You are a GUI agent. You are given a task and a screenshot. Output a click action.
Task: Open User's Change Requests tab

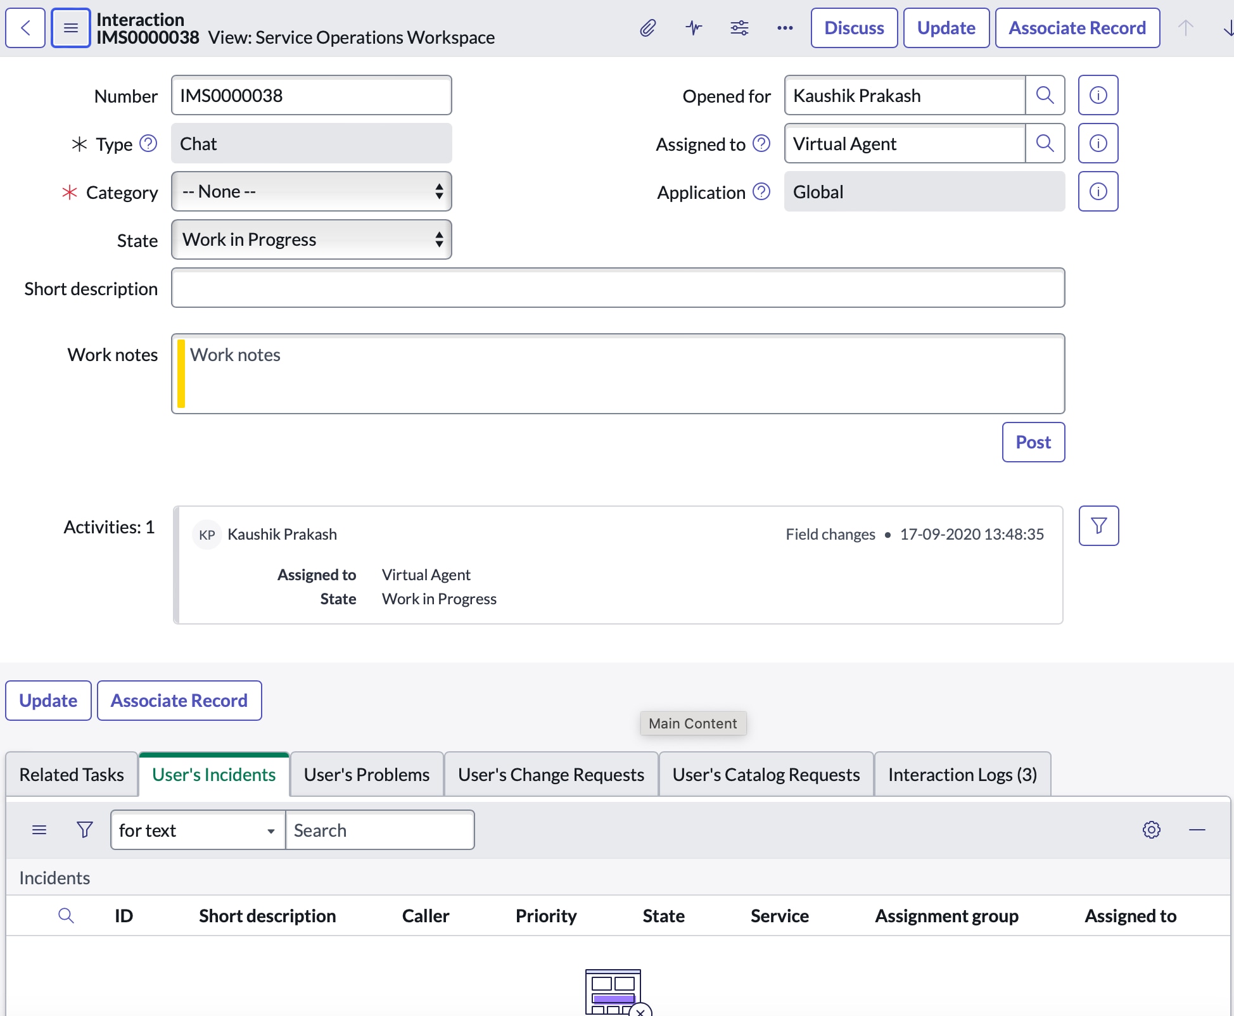(551, 775)
